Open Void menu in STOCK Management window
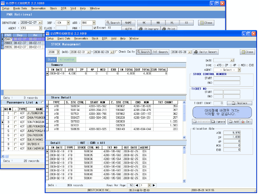This screenshot has height=194, width=259. (114, 38)
